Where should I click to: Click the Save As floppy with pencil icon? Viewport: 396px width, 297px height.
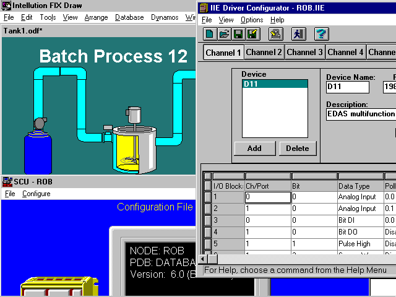click(253, 34)
